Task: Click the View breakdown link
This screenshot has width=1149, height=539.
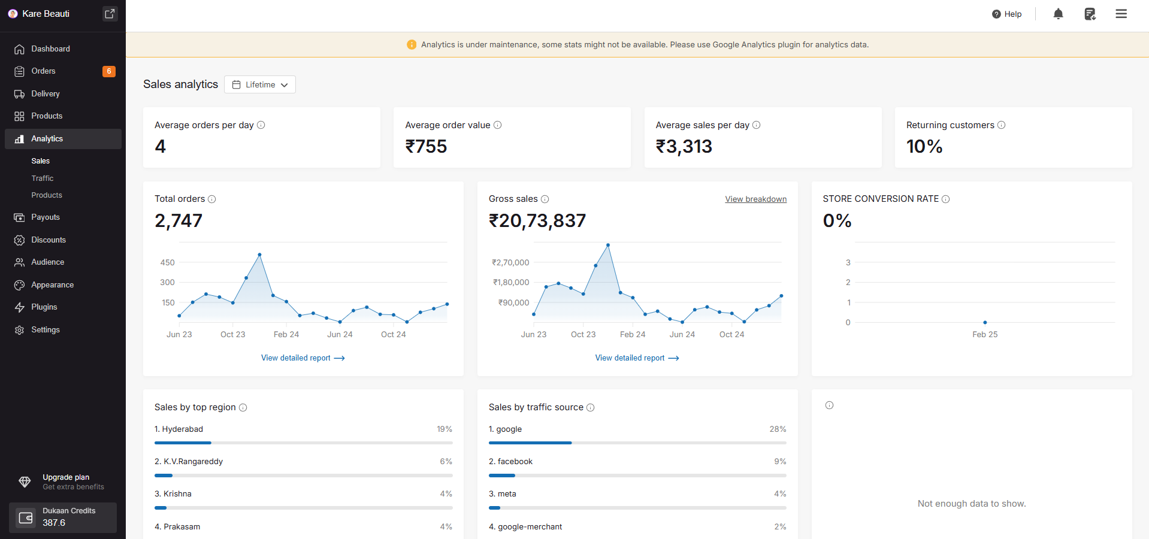Action: (755, 199)
